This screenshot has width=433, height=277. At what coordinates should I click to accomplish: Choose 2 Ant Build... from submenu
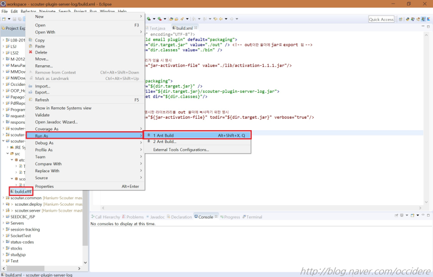coord(198,141)
